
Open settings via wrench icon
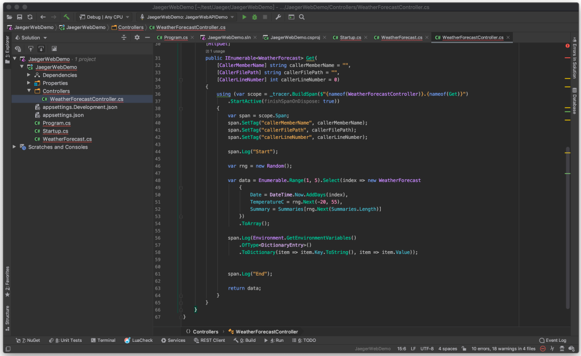tap(278, 17)
